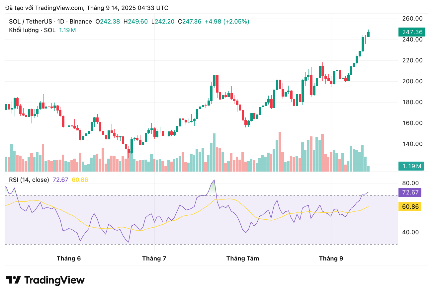Click the TradingView logo icon at bottom left
Viewport: 433px width, 295px height.
coord(14,280)
